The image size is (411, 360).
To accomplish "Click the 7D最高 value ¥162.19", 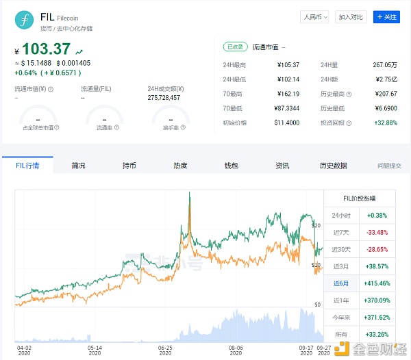I will tap(288, 94).
